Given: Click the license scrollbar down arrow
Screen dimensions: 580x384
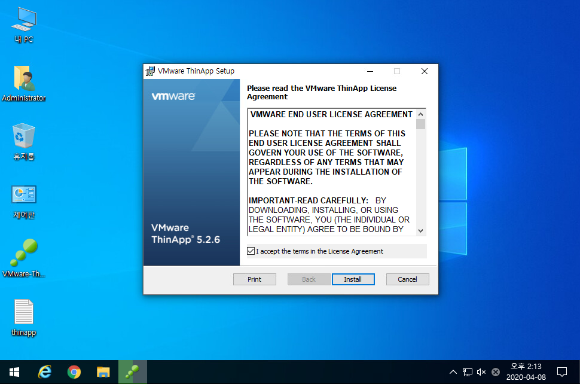Looking at the screenshot, I should coord(420,230).
